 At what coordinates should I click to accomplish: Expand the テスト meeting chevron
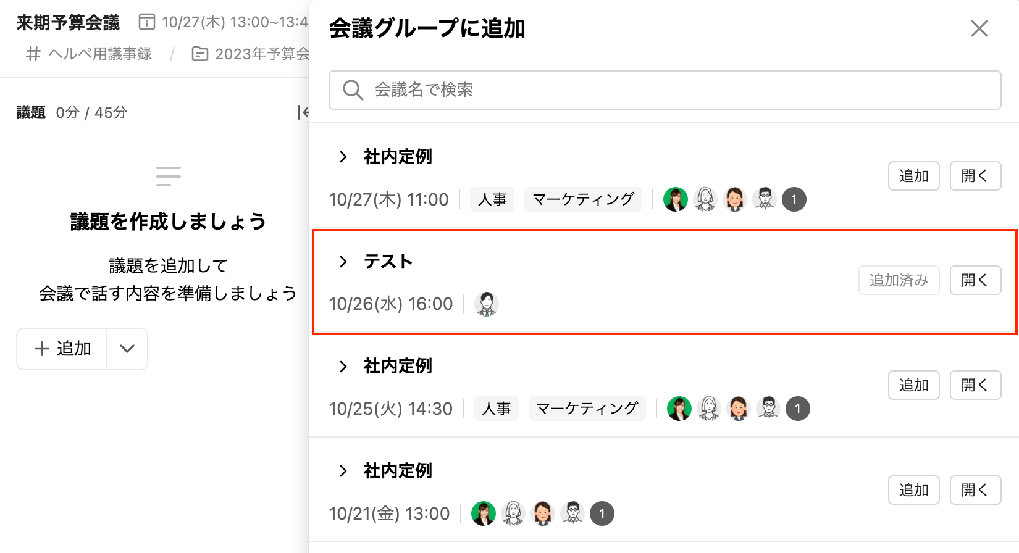pos(343,262)
